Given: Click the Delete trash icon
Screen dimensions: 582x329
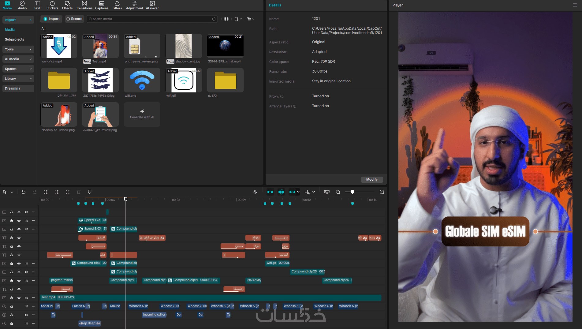Looking at the screenshot, I should (79, 192).
